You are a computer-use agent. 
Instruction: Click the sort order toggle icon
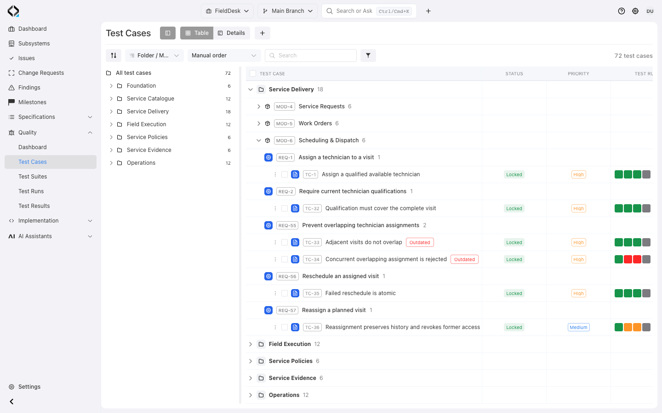(114, 56)
